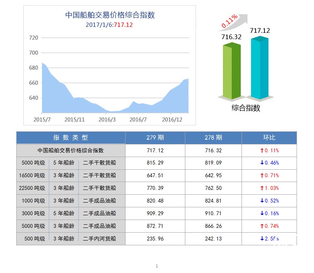The height and width of the screenshot is (273, 314).
Task: Select the 716.32 cell in the table
Action: pyautogui.click(x=213, y=150)
